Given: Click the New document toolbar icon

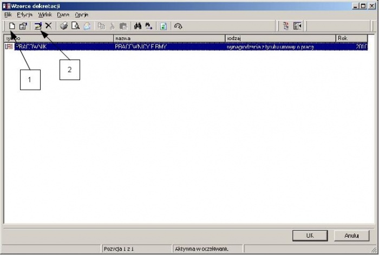Looking at the screenshot, I should click(x=12, y=26).
